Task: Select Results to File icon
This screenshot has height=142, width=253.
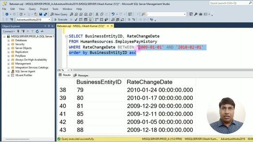Action: click(x=123, y=20)
